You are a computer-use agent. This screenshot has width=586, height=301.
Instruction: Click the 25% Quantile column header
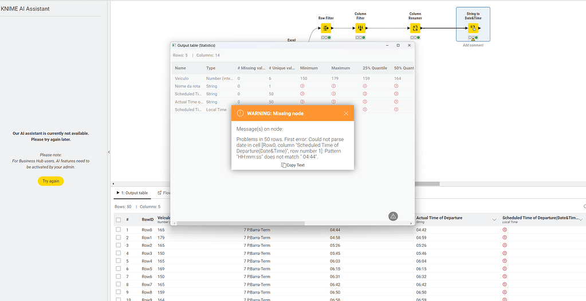[375, 68]
